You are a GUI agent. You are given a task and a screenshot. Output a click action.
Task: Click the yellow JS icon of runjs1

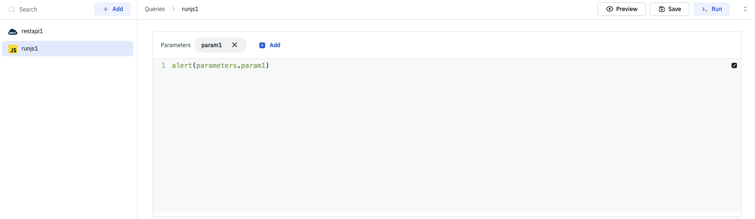pyautogui.click(x=13, y=49)
